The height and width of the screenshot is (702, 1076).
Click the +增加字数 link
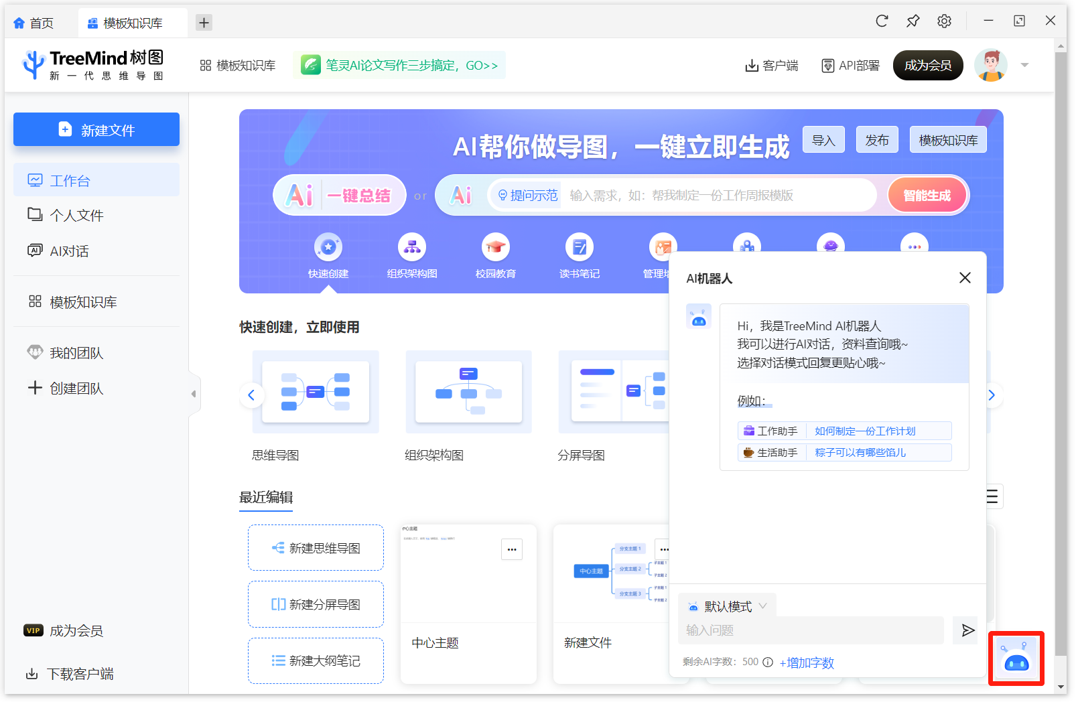tap(807, 662)
